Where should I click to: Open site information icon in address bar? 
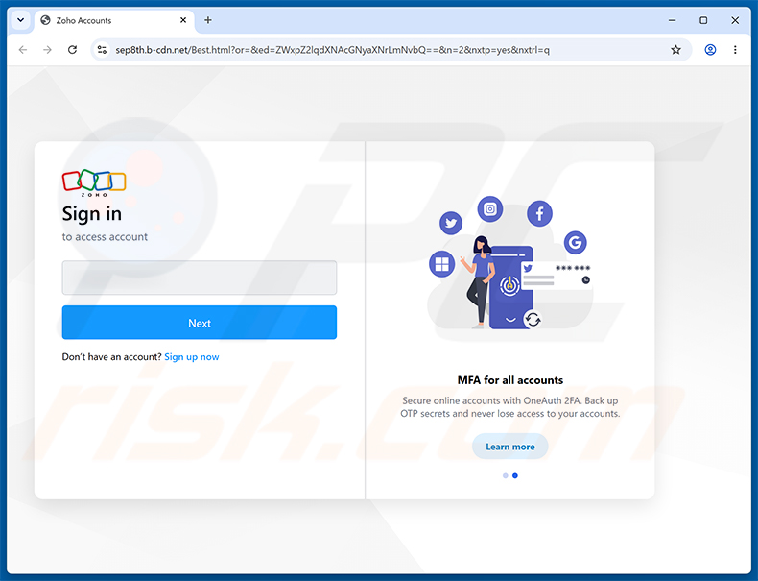coord(102,50)
